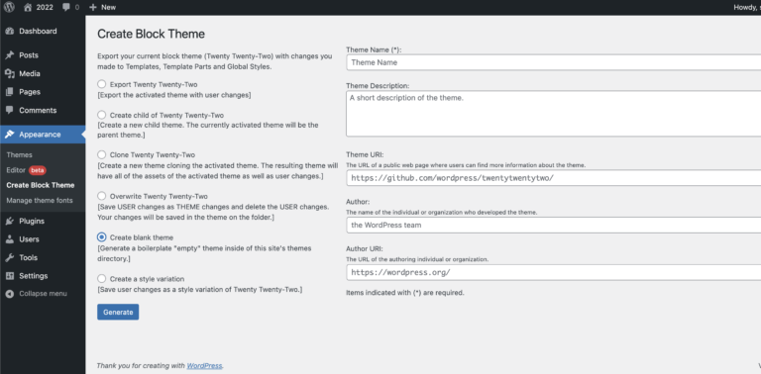This screenshot has width=761, height=374.
Task: Click the Users person icon
Action: coord(9,239)
